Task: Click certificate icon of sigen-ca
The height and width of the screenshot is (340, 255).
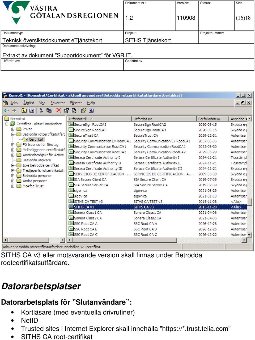Action: click(x=71, y=190)
